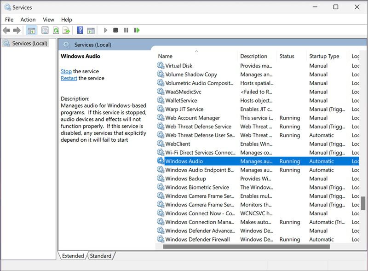The height and width of the screenshot is (271, 368).
Task: Select Windows Audio Endpoint Builder service
Action: point(258,170)
